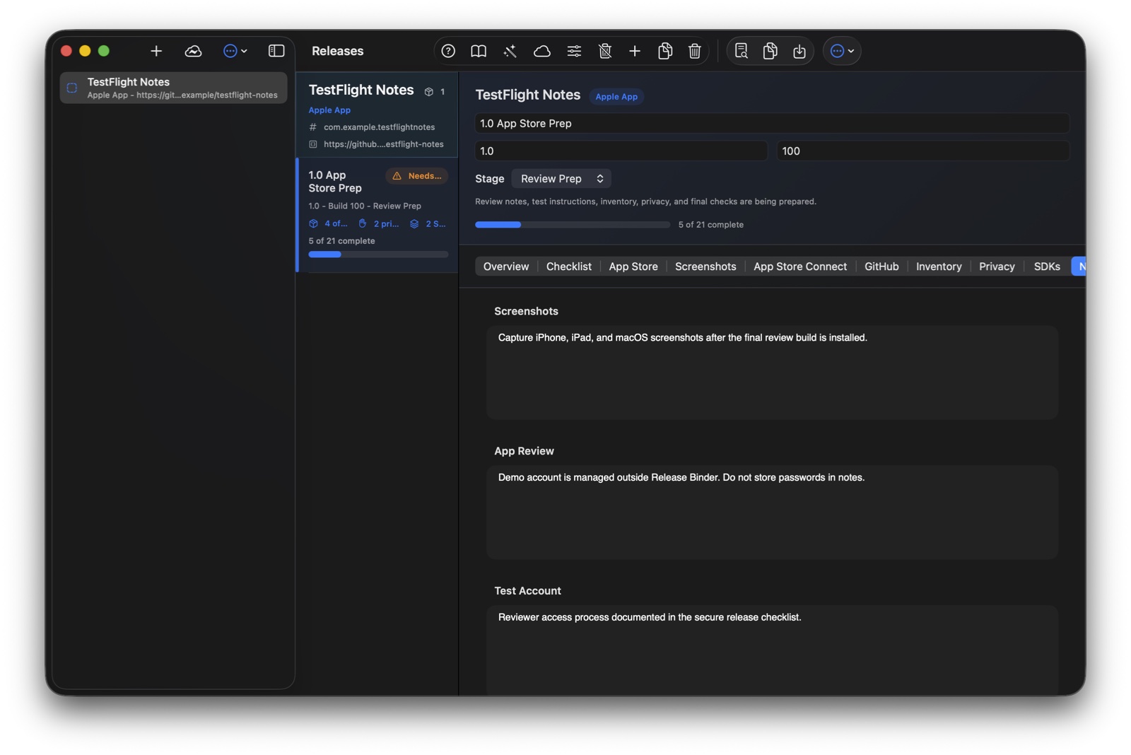Viewport: 1131px width, 755px height.
Task: Click the 2 S... SDK layers indicator
Action: (x=428, y=223)
